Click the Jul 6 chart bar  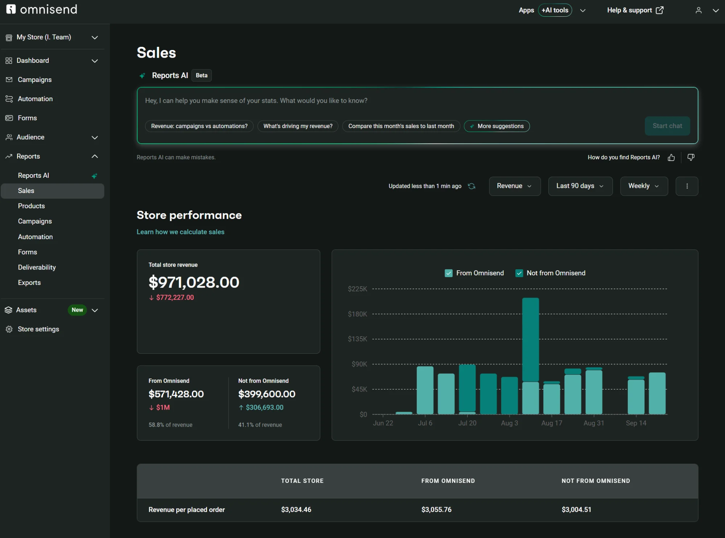[x=425, y=390]
